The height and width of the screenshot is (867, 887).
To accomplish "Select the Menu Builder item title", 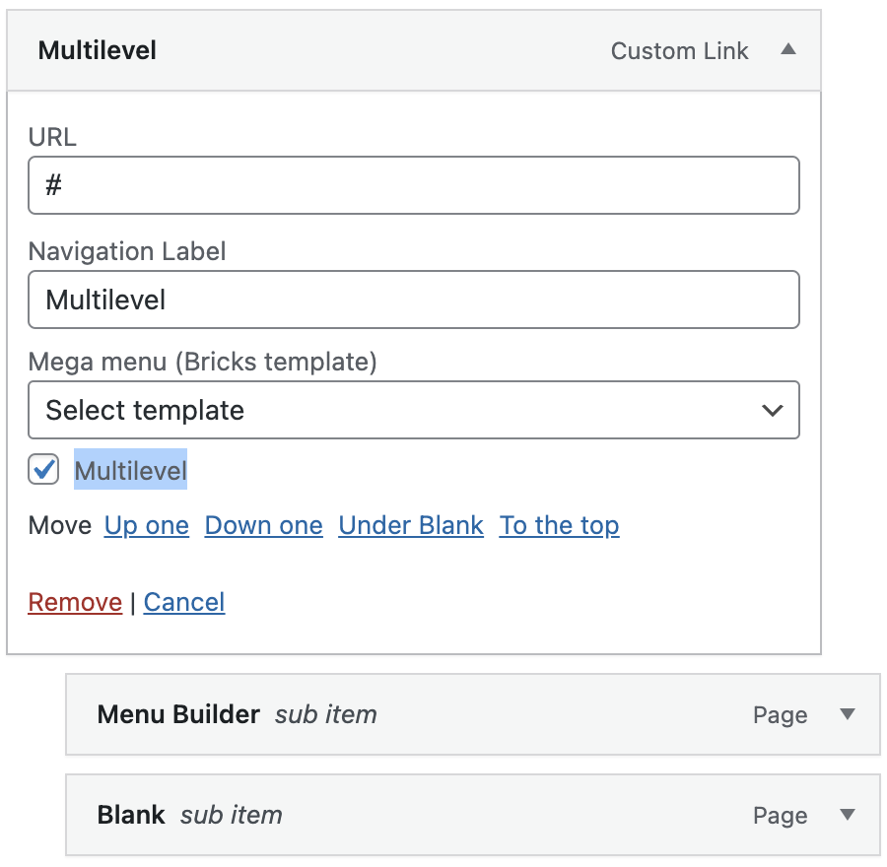I will tap(178, 715).
